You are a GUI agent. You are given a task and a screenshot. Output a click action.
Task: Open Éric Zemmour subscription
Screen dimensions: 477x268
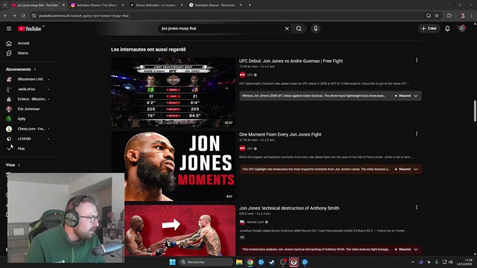[x=28, y=109]
